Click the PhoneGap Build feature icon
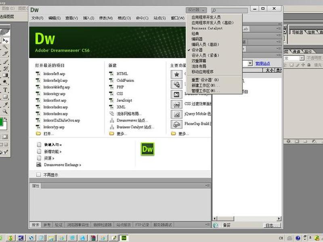This screenshot has width=323, height=242. (176, 124)
